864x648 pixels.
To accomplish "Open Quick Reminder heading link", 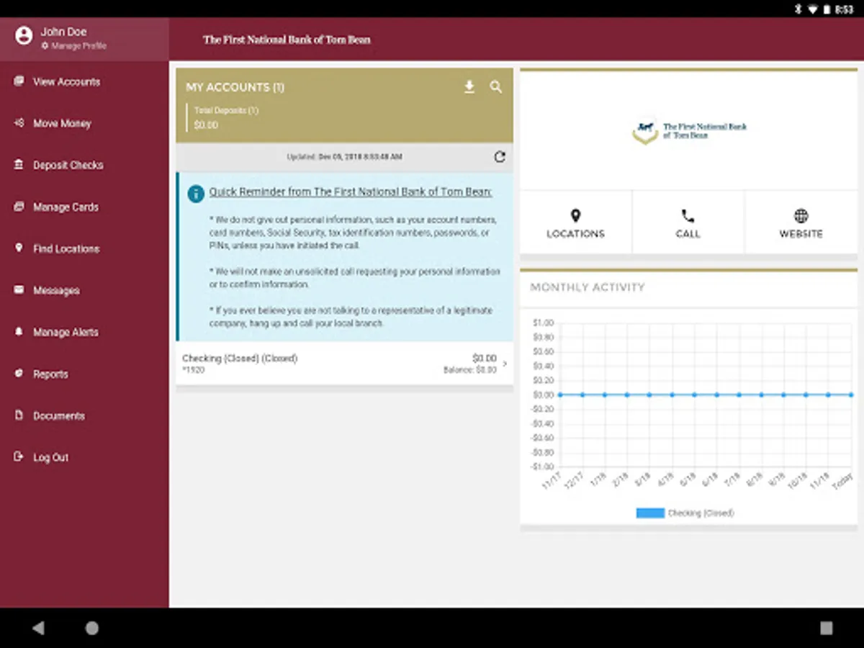I will pos(351,192).
